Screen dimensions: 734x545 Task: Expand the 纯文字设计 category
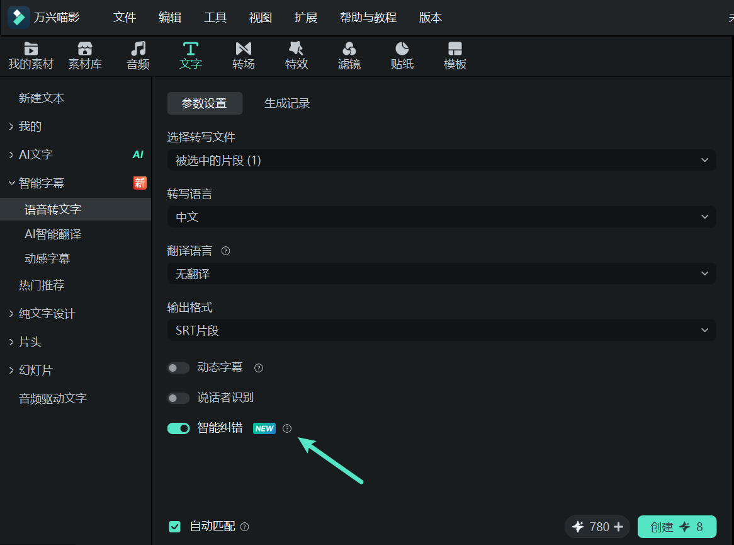(12, 314)
